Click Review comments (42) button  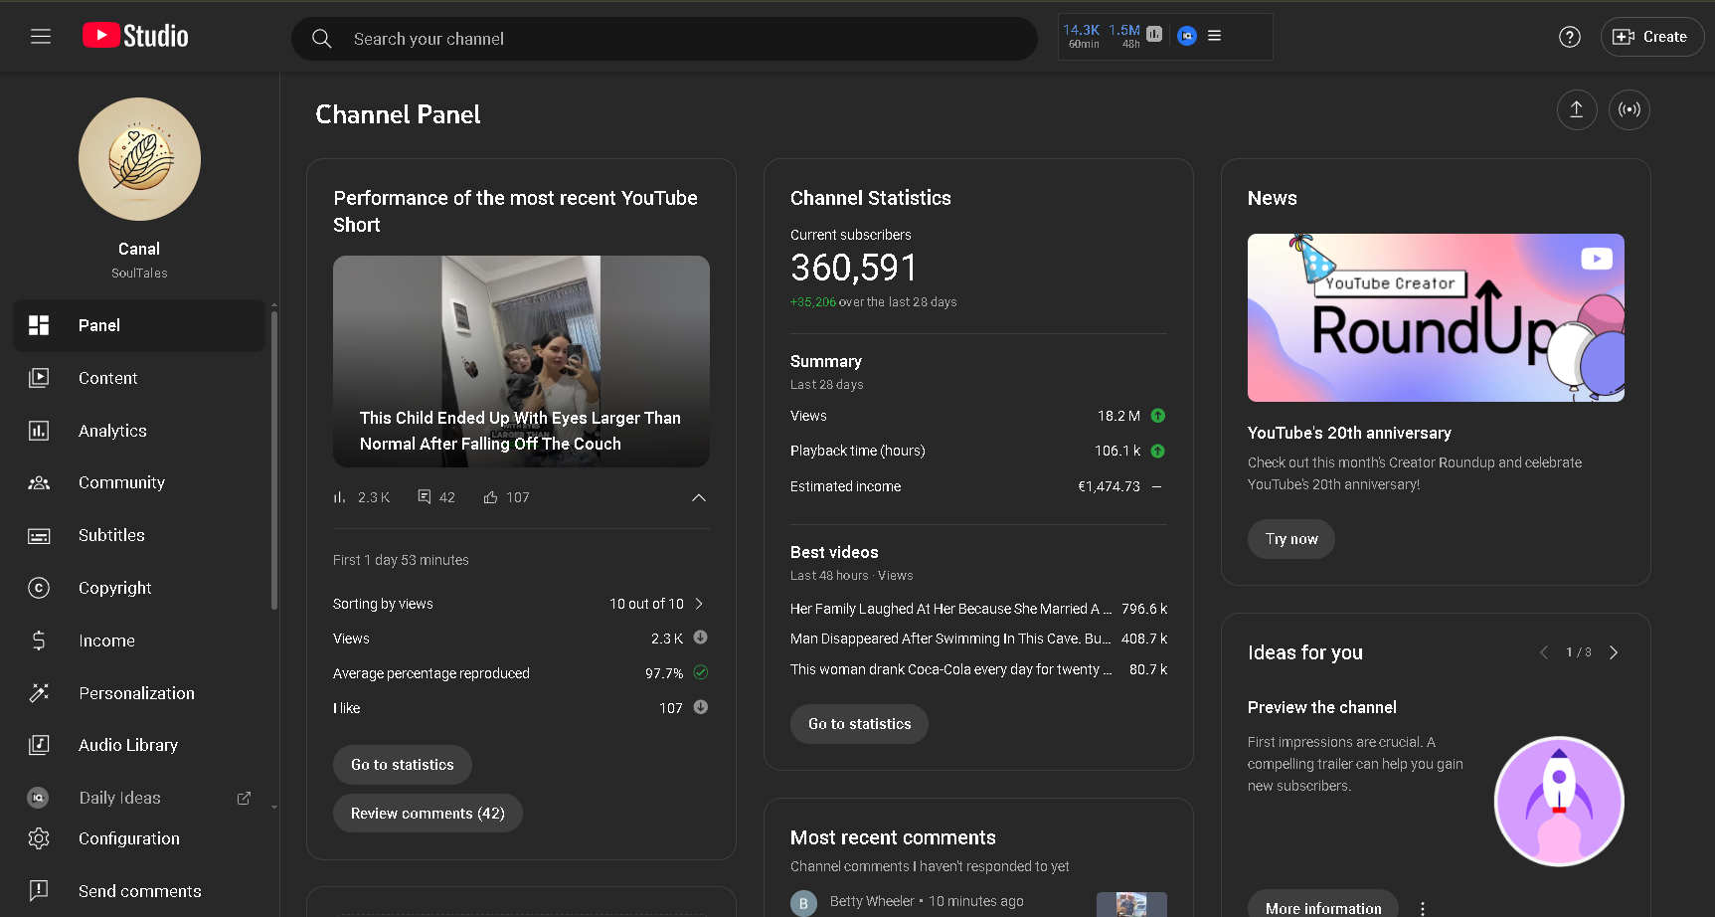coord(428,814)
